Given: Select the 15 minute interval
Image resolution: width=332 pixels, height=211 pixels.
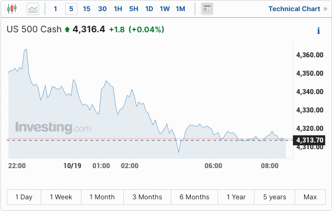Looking at the screenshot, I should click(86, 9).
